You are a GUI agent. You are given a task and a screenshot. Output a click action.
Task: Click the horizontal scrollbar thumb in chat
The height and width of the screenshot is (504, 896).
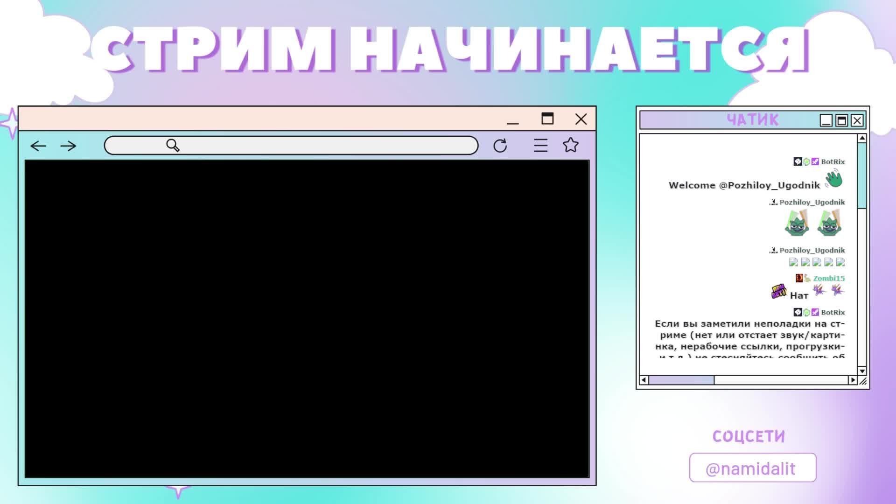pos(681,380)
